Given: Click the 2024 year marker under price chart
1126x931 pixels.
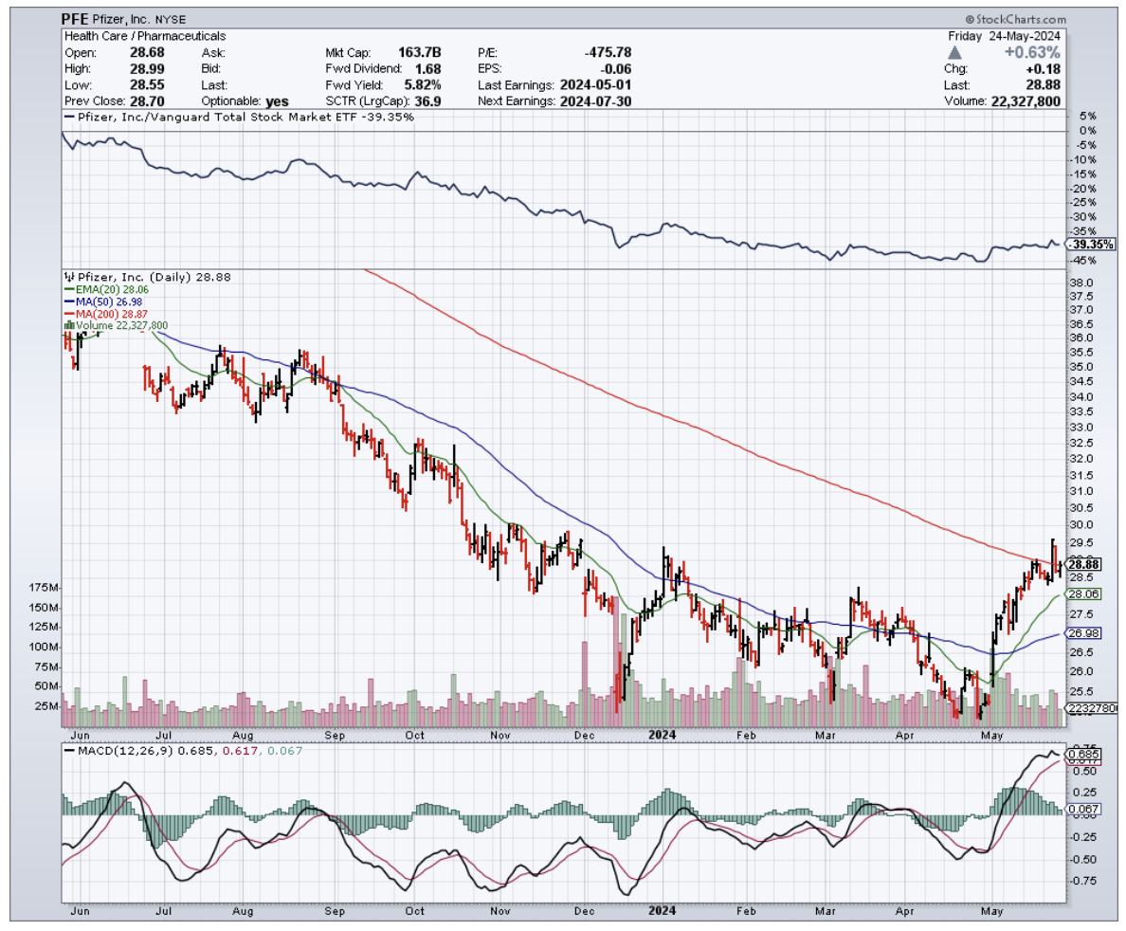Looking at the screenshot, I should point(663,734).
